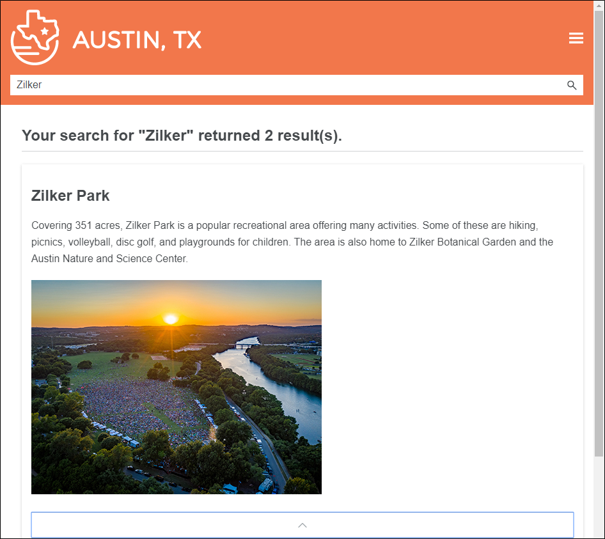Click the magnifying glass search icon
This screenshot has width=605, height=539.
572,85
